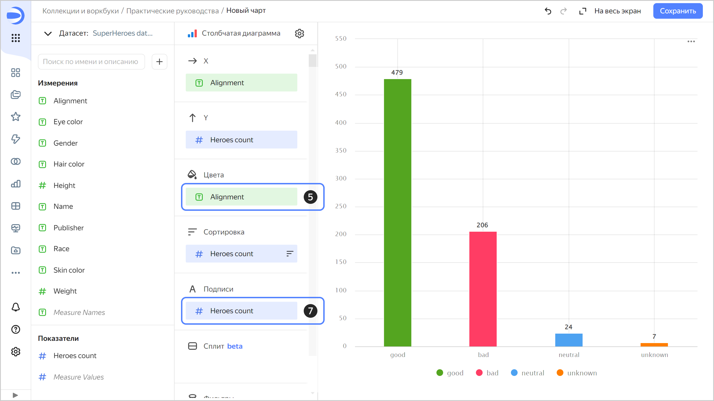Open the chart three-dots menu
This screenshot has height=401, width=714.
[691, 41]
